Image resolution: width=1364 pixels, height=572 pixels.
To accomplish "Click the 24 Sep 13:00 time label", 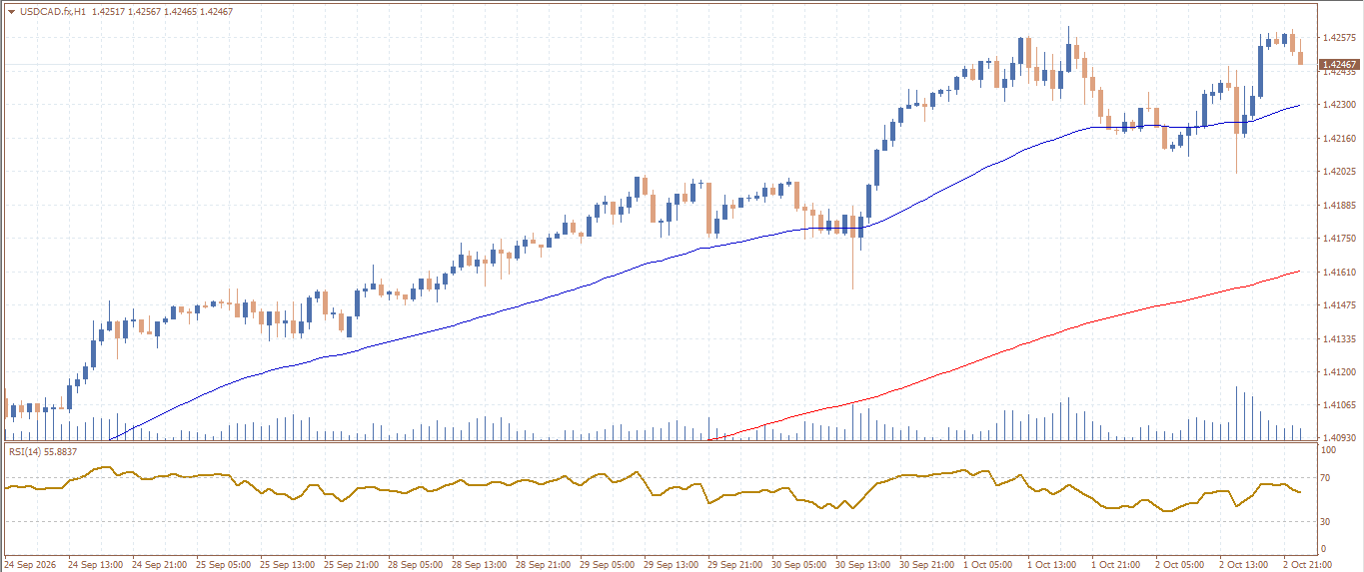I will 96,565.
